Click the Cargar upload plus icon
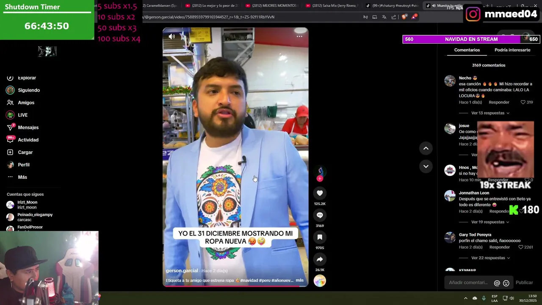This screenshot has width=542, height=305. (10, 152)
